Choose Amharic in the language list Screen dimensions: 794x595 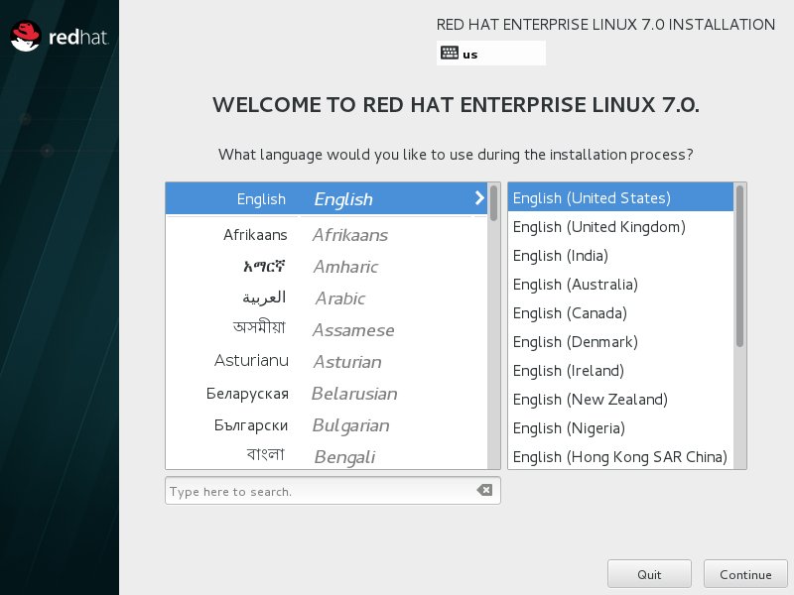click(327, 267)
